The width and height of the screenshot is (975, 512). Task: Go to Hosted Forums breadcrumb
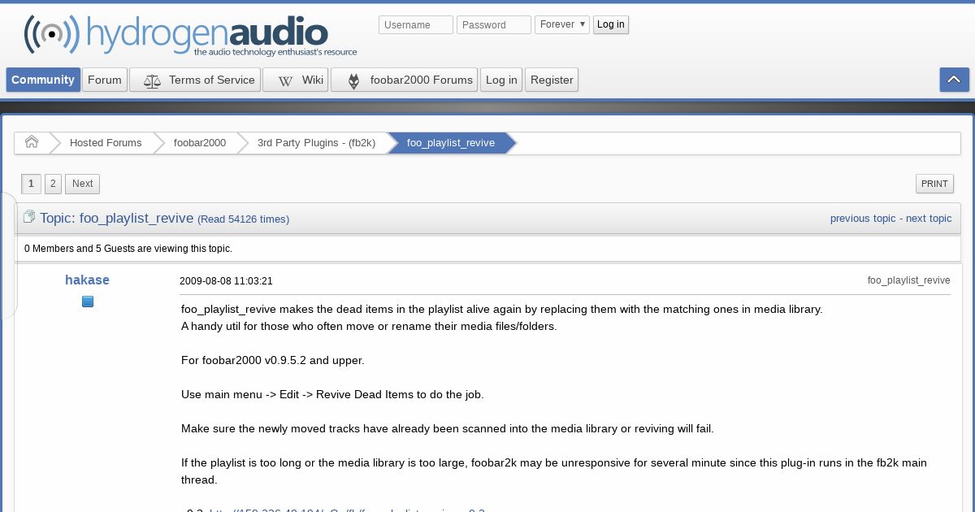pyautogui.click(x=106, y=143)
